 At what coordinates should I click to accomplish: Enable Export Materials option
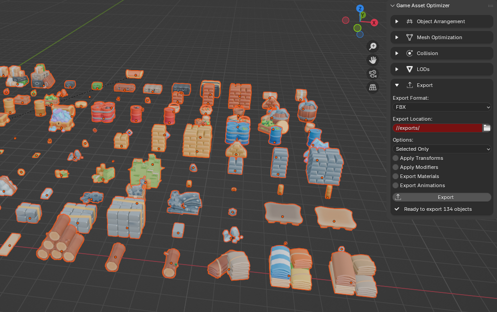coord(396,176)
